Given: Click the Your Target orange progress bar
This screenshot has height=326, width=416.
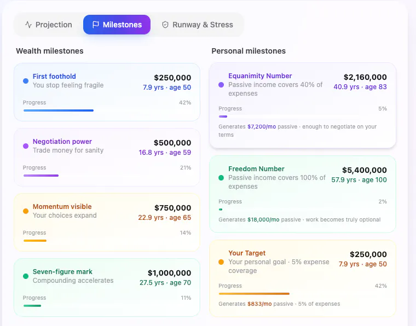Looking at the screenshot, I should [254, 294].
